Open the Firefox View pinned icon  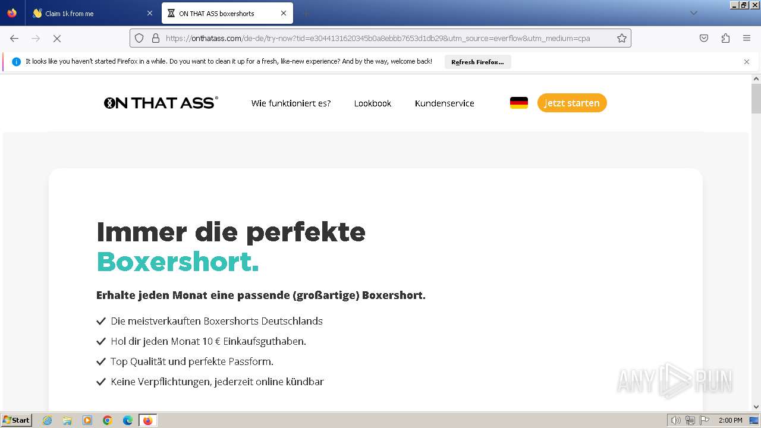click(x=12, y=13)
